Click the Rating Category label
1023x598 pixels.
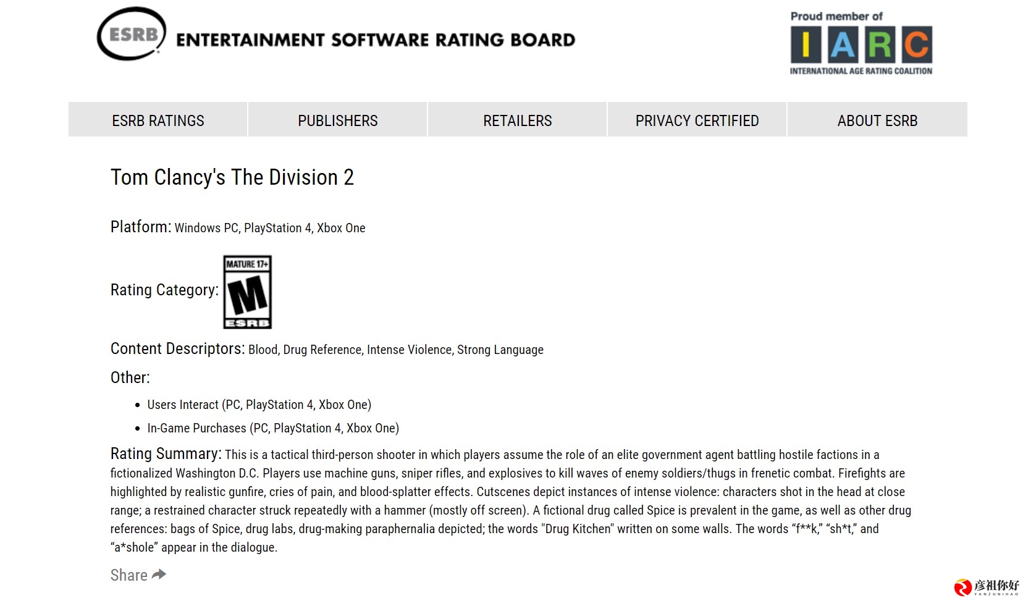(165, 290)
